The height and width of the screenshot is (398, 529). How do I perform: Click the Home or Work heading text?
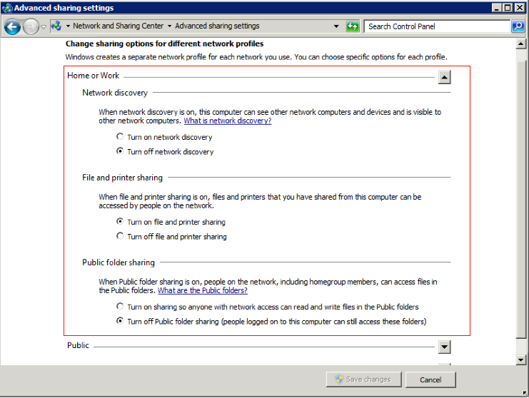[93, 76]
